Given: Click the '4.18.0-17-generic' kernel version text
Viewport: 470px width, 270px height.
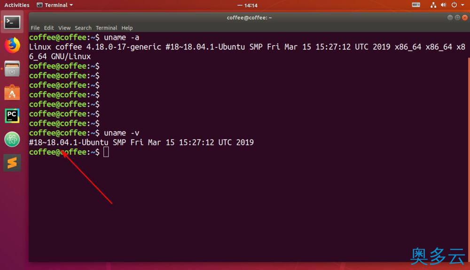Looking at the screenshot, I should click(124, 47).
